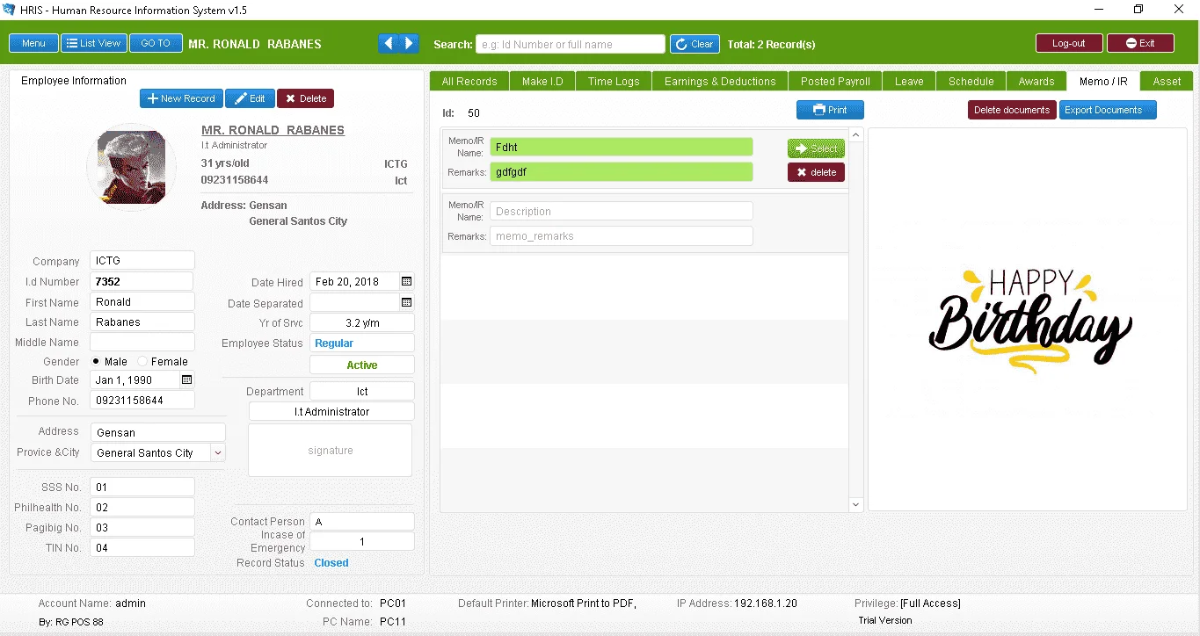Switch to the Awards tab

coord(1036,81)
